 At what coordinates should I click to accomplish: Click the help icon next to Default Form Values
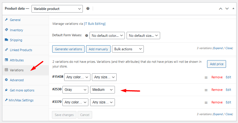[86, 35]
